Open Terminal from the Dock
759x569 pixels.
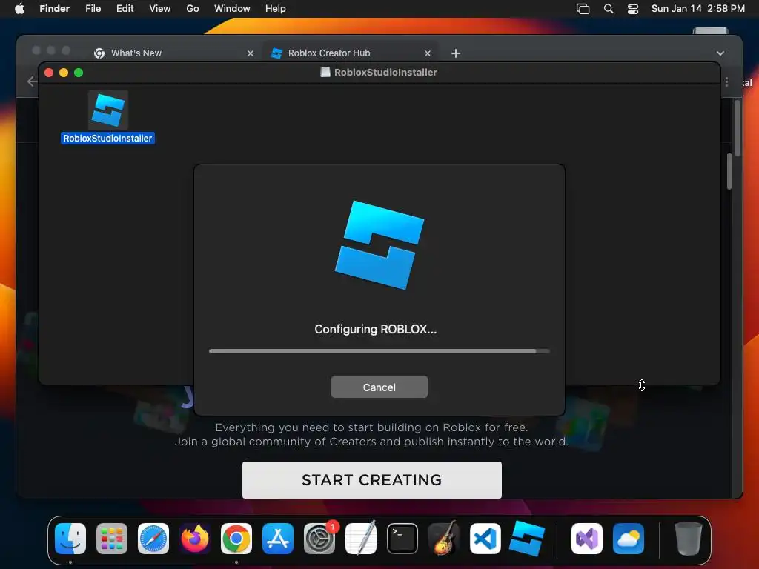point(402,539)
